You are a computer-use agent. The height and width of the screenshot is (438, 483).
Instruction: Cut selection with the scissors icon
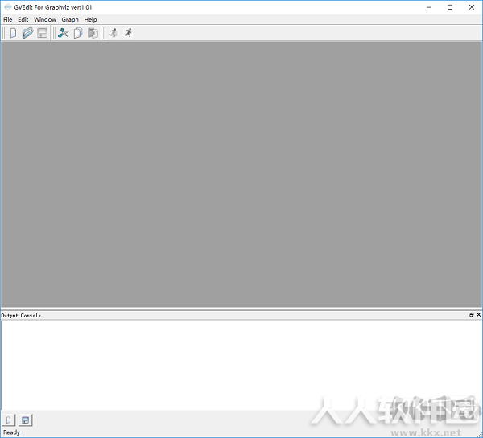coord(64,33)
